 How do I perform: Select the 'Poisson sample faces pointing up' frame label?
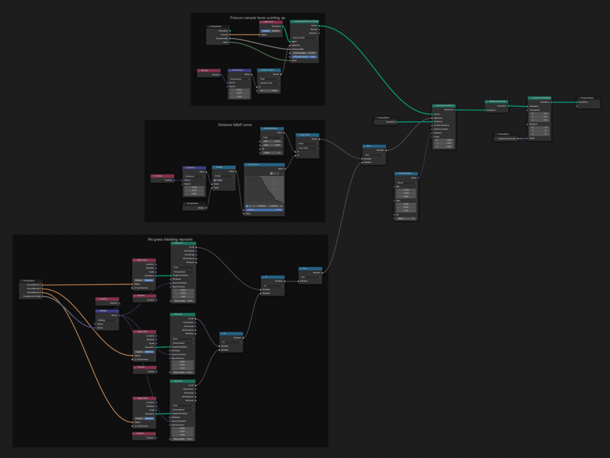coord(257,18)
